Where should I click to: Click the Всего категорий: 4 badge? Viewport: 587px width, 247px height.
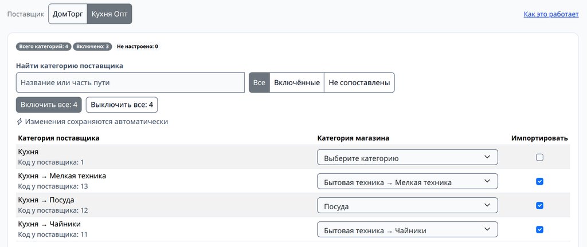tap(44, 47)
